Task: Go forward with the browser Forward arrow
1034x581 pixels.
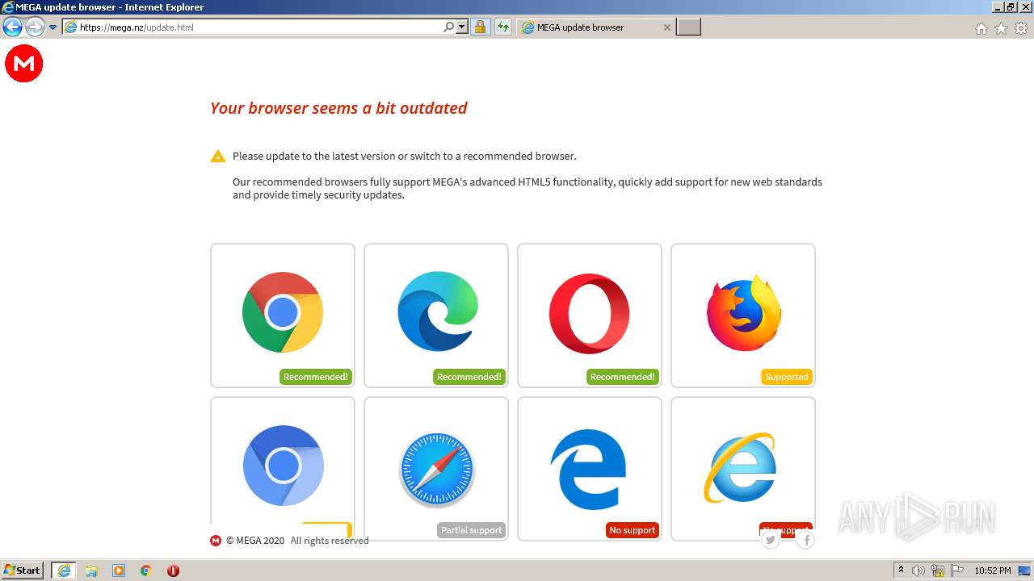Action: coord(35,27)
